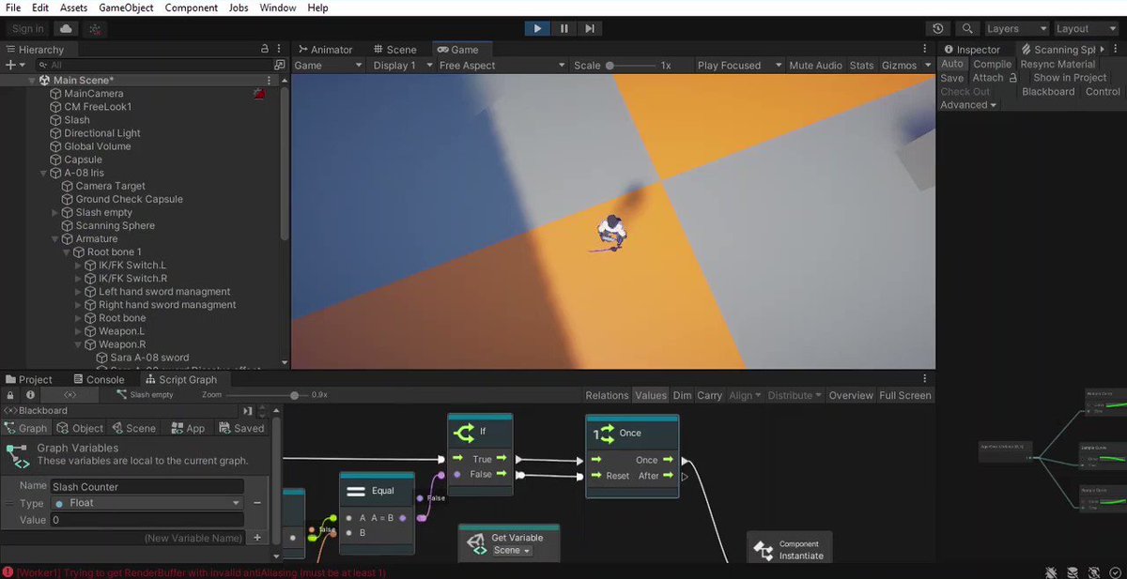
Task: Open the Layout dropdown at top right
Action: pos(1085,28)
